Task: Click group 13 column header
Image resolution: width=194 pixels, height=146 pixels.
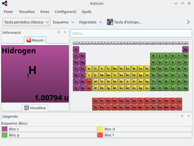Action: [153, 43]
